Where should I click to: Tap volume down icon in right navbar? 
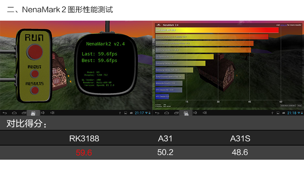[195, 113]
